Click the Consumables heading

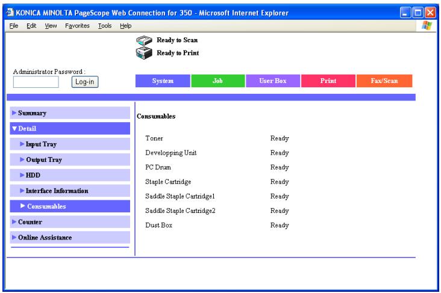(x=156, y=116)
